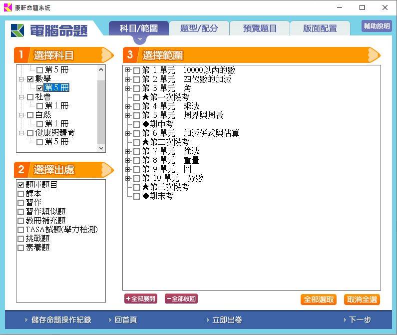Image resolution: width=397 pixels, height=335 pixels.
Task: Check the 自然 subject checkbox
Action: click(x=30, y=115)
